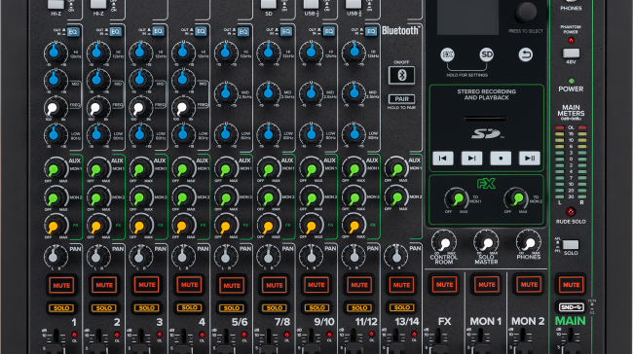Solo channel 1
The height and width of the screenshot is (354, 633).
click(x=61, y=308)
